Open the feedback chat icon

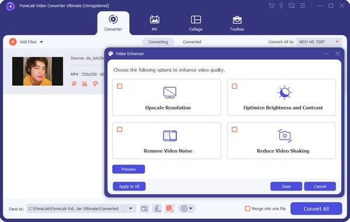(292, 6)
